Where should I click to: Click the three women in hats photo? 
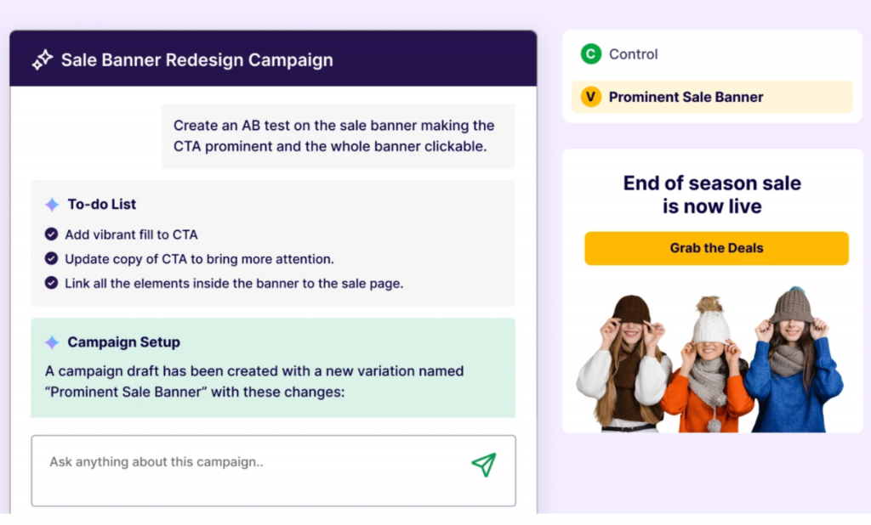click(x=711, y=359)
